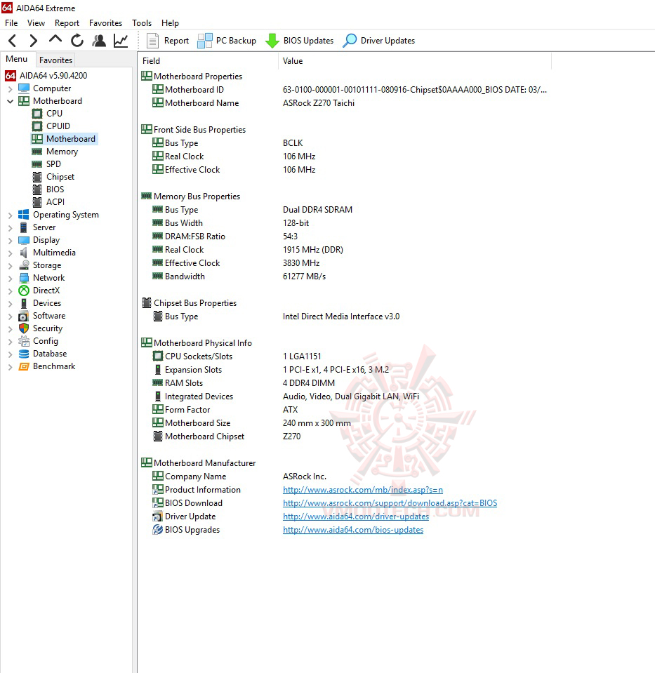The width and height of the screenshot is (655, 673).
Task: Select the Database node
Action: [x=43, y=354]
